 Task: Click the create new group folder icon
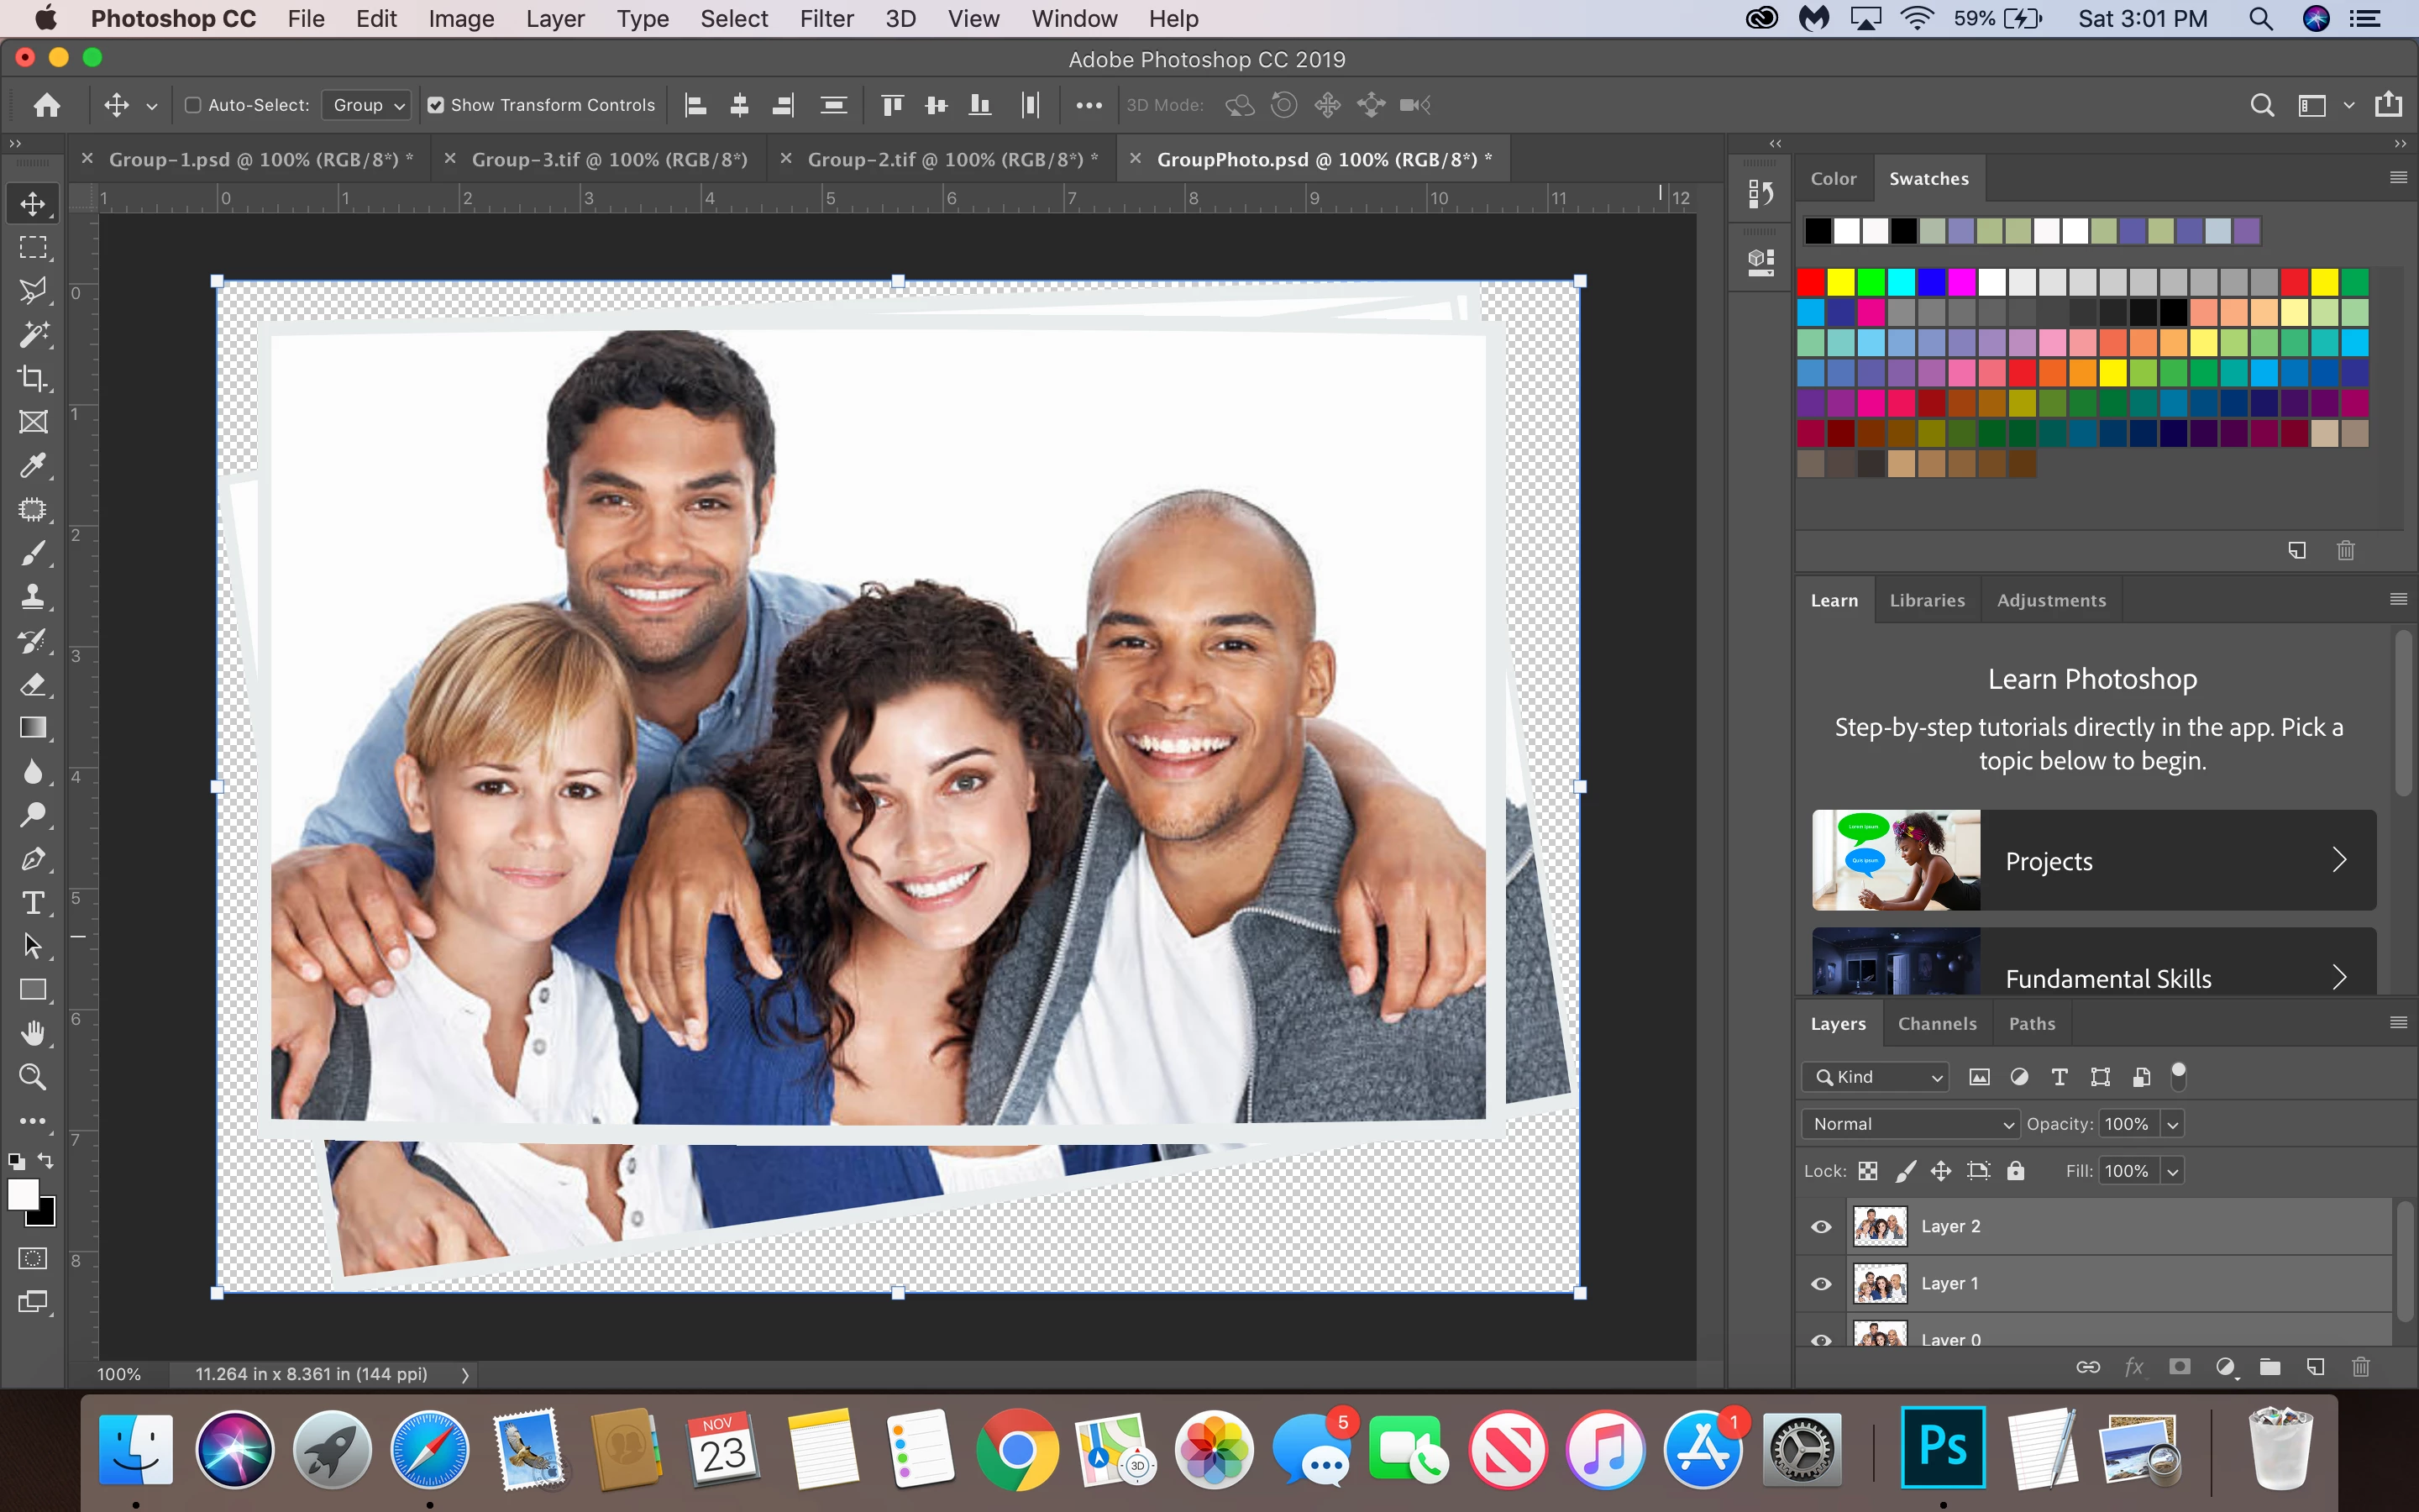[2270, 1367]
